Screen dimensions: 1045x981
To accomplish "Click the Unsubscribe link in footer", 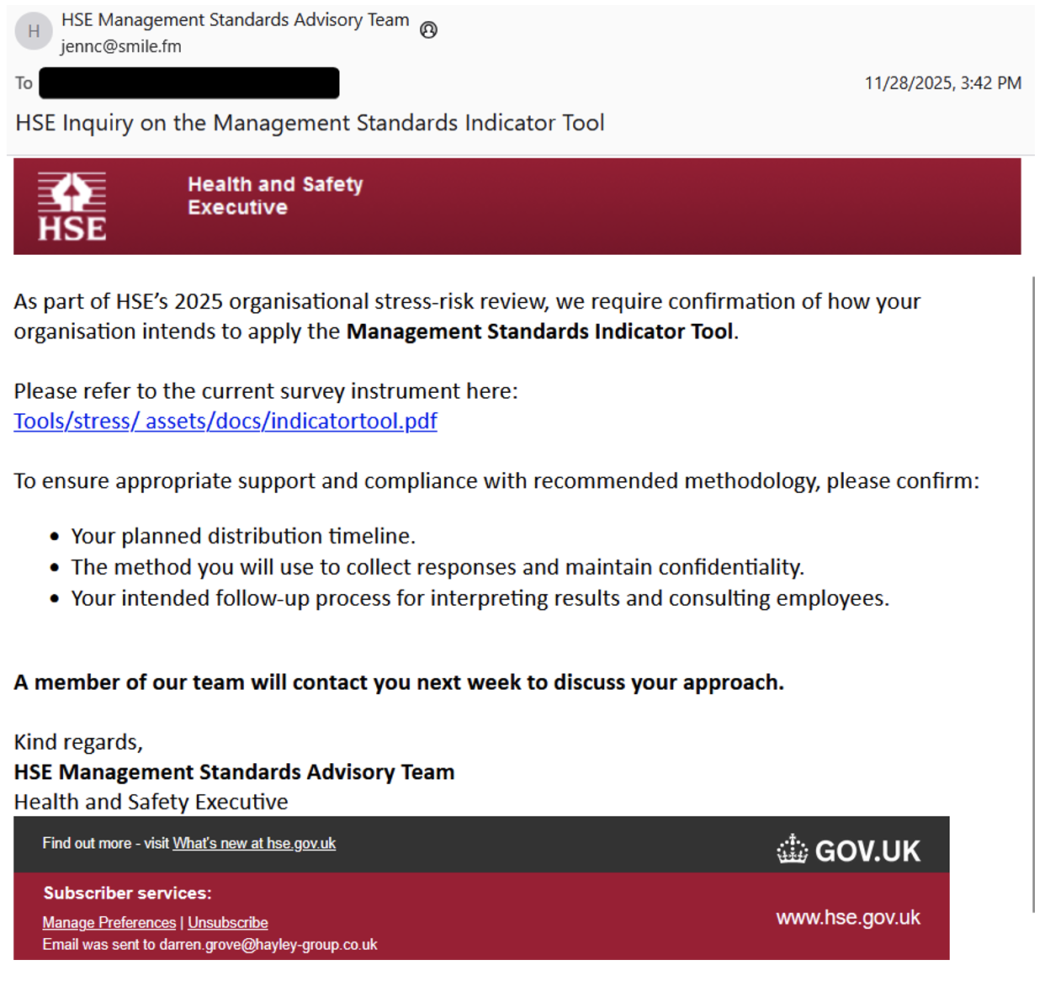I will pyautogui.click(x=228, y=922).
